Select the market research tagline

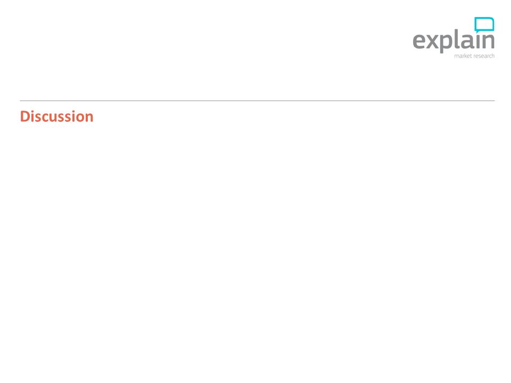[474, 56]
